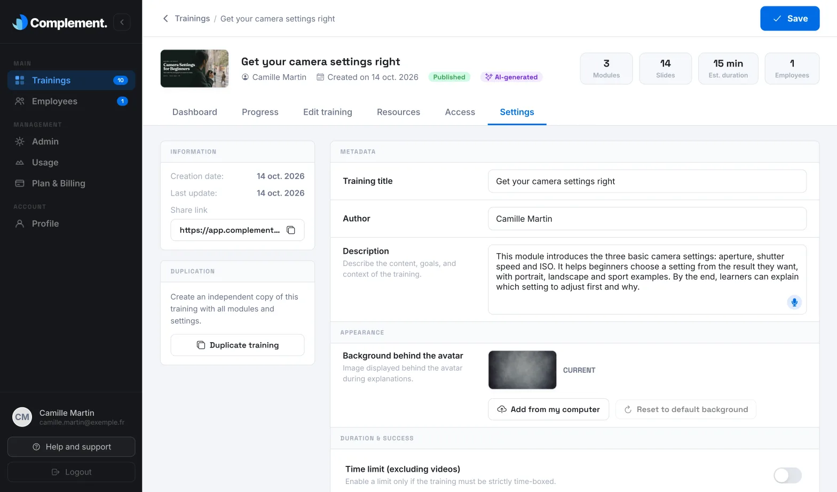Click the Logout button

[x=71, y=472]
